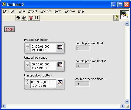The image size is (131, 110).
Task: Toggle Run Continuously toolbar icon
Action: [x=24, y=18]
